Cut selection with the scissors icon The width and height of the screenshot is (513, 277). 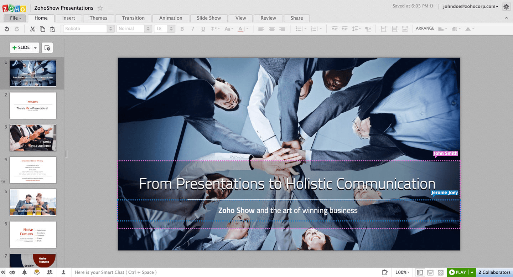click(32, 29)
